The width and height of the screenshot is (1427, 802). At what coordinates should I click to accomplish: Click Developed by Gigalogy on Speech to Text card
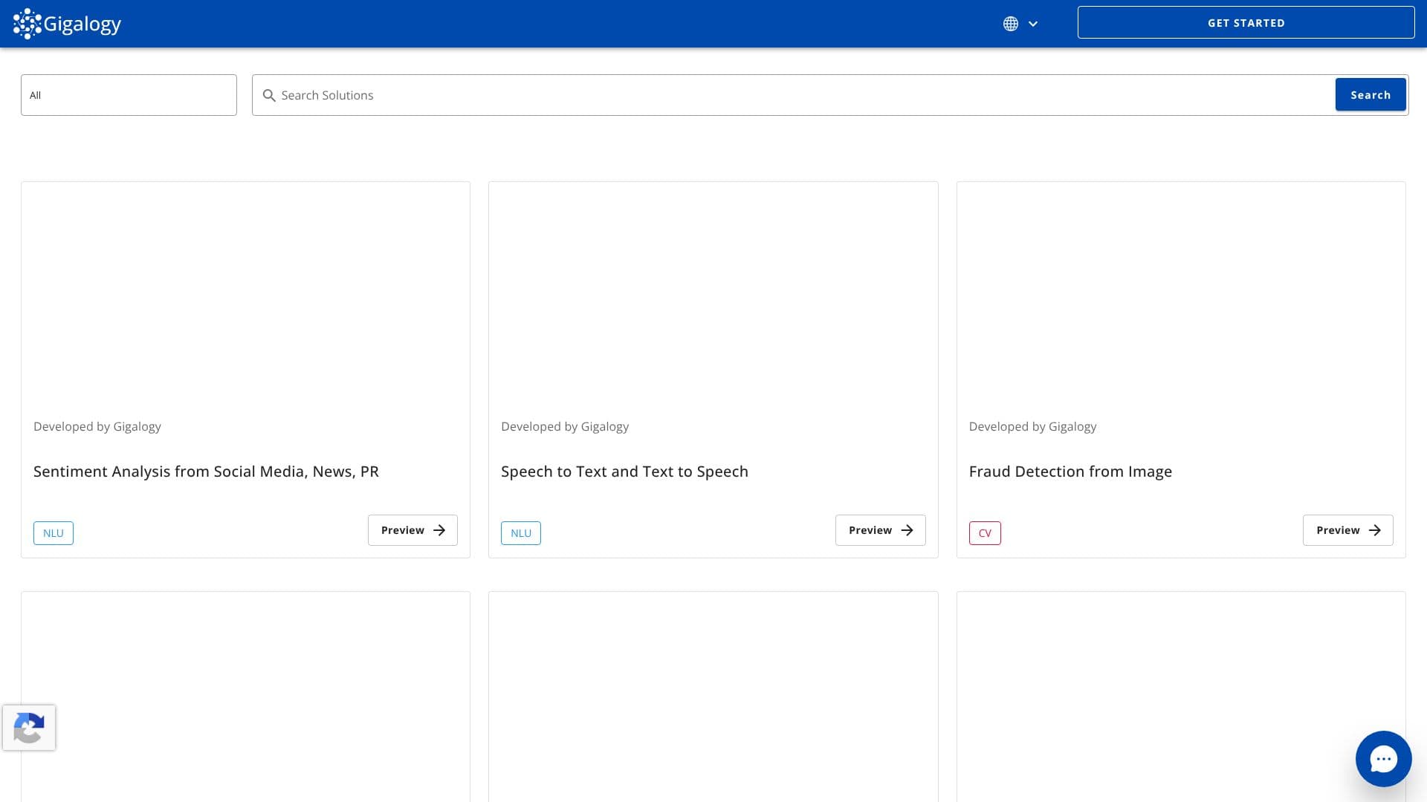565,426
